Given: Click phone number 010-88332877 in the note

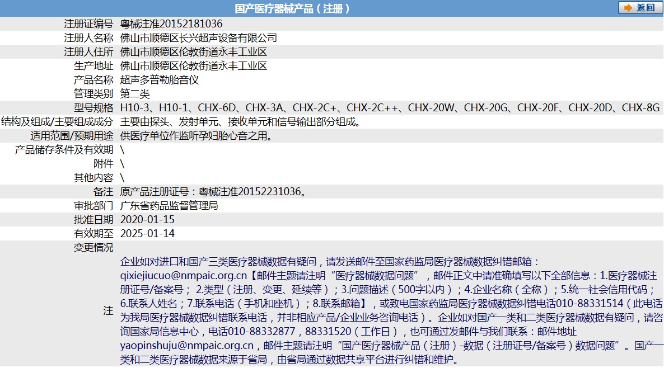Looking at the screenshot, I should tap(261, 331).
